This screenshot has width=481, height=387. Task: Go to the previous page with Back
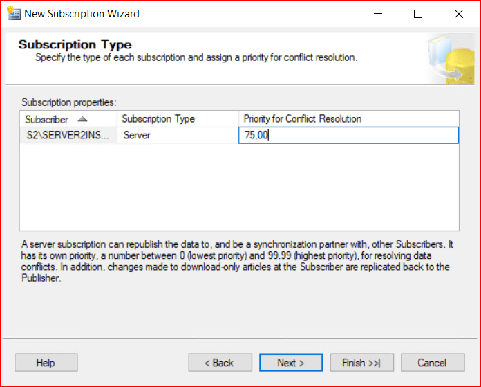(x=219, y=363)
